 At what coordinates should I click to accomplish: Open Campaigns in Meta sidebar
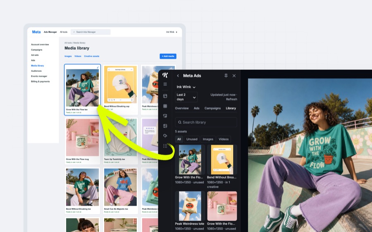(x=36, y=50)
